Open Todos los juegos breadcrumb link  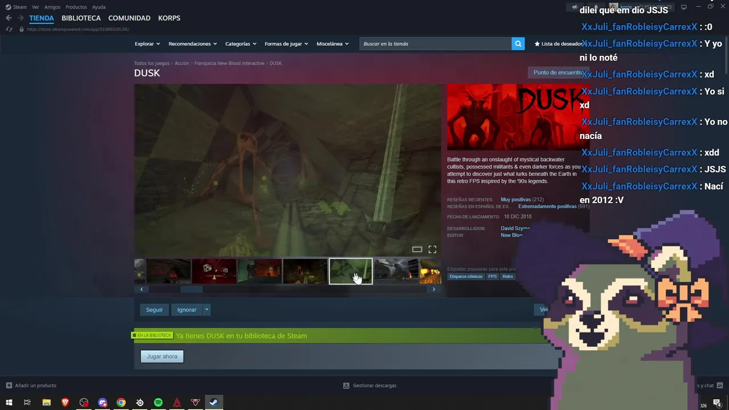pyautogui.click(x=151, y=63)
